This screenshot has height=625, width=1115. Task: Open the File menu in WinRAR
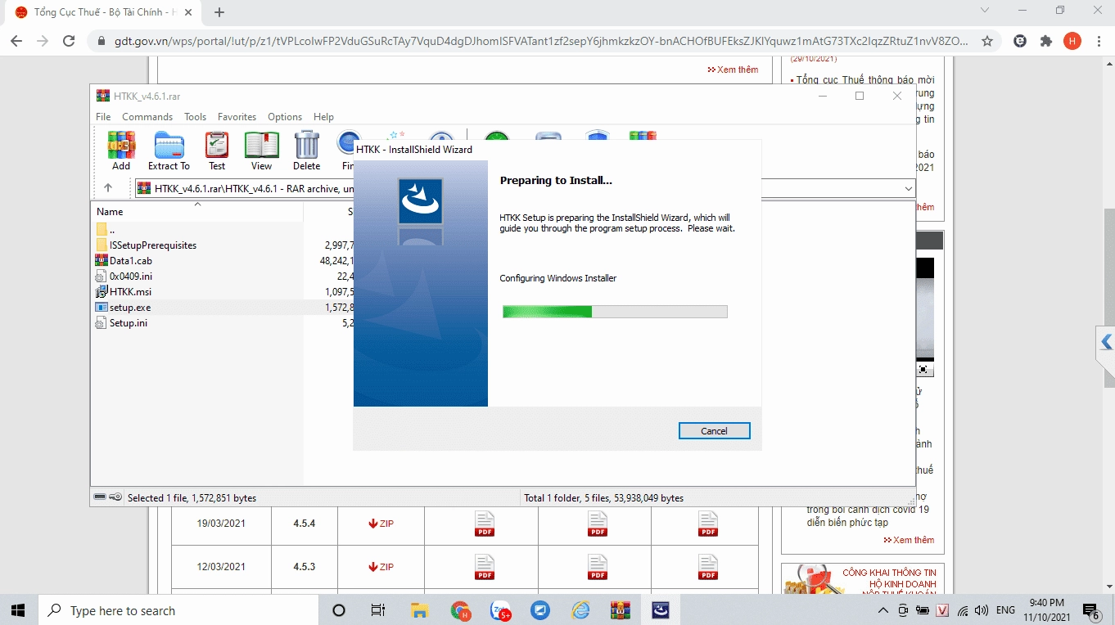pos(103,117)
